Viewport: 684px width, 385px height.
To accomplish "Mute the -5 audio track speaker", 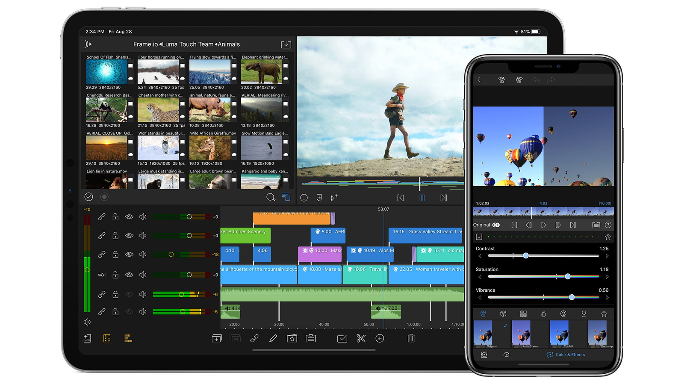I will (143, 311).
